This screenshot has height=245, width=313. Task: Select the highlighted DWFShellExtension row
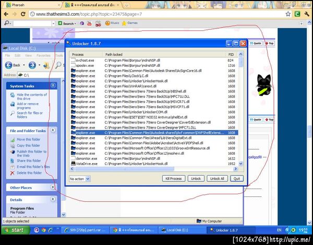click(x=154, y=133)
